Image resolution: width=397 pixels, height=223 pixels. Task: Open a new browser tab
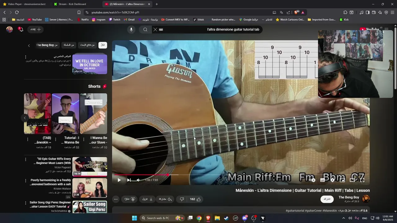click(157, 4)
